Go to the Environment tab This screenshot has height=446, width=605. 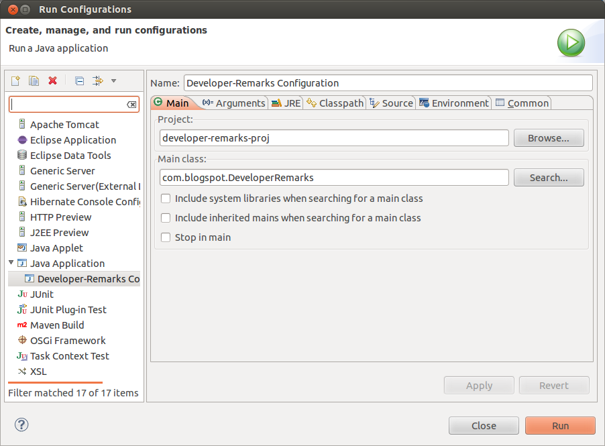tap(453, 103)
